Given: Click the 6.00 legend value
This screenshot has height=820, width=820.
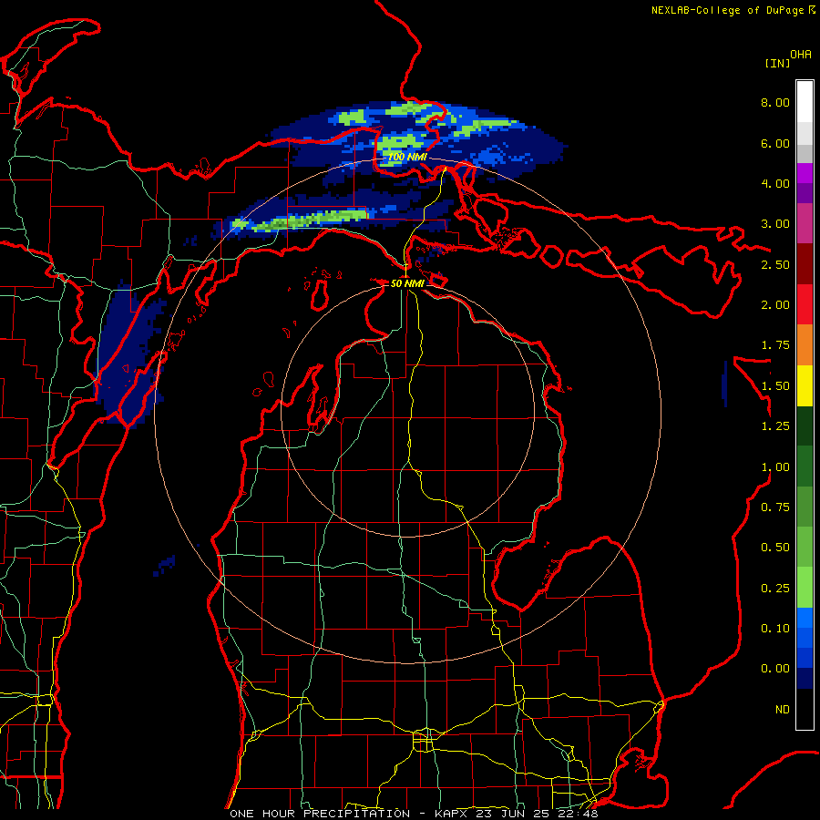Looking at the screenshot, I should 775,143.
